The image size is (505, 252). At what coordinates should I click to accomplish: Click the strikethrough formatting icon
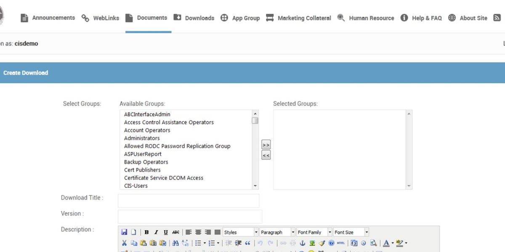point(175,232)
